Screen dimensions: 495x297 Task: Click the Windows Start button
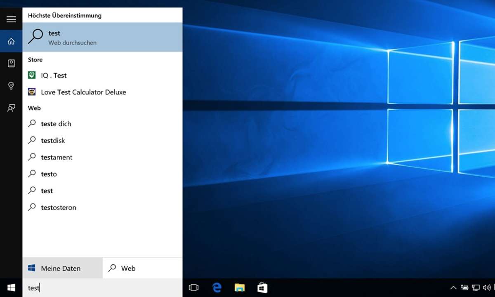point(11,288)
